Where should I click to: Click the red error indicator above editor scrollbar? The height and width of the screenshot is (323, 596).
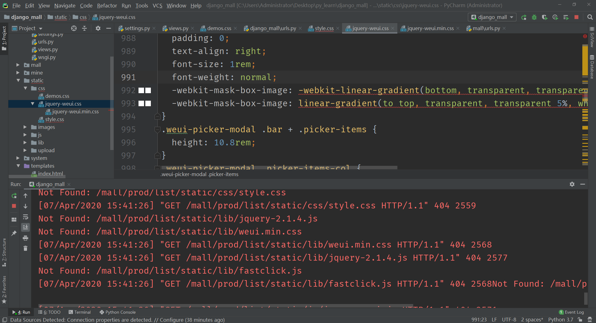click(585, 36)
